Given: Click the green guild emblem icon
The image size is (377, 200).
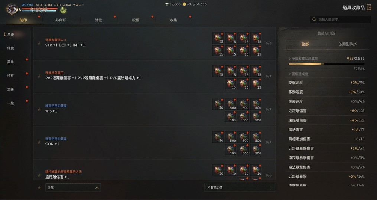Looking at the screenshot, I should (x=63, y=10).
